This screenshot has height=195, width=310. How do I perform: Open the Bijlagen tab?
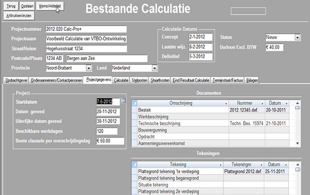pyautogui.click(x=252, y=80)
